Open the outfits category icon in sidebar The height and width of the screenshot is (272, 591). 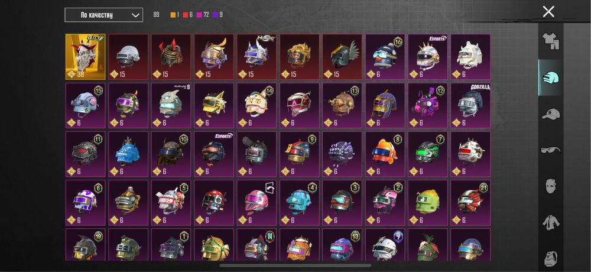(550, 41)
